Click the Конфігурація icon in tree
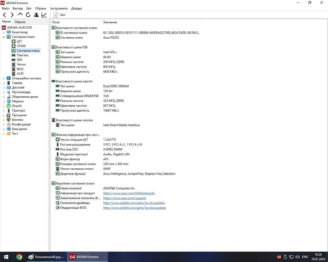Screen dimensions: 328x262 coord(9,124)
